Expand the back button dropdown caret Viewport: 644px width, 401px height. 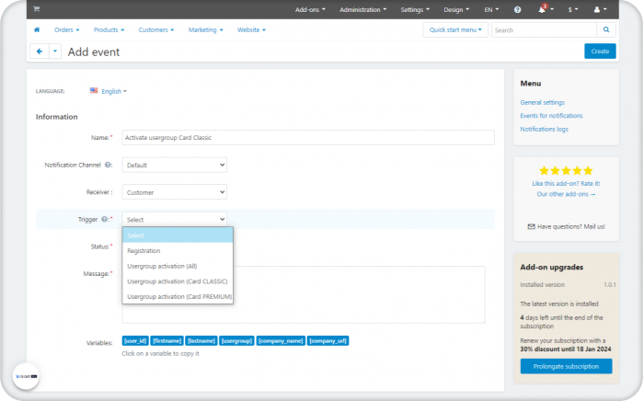click(x=55, y=52)
